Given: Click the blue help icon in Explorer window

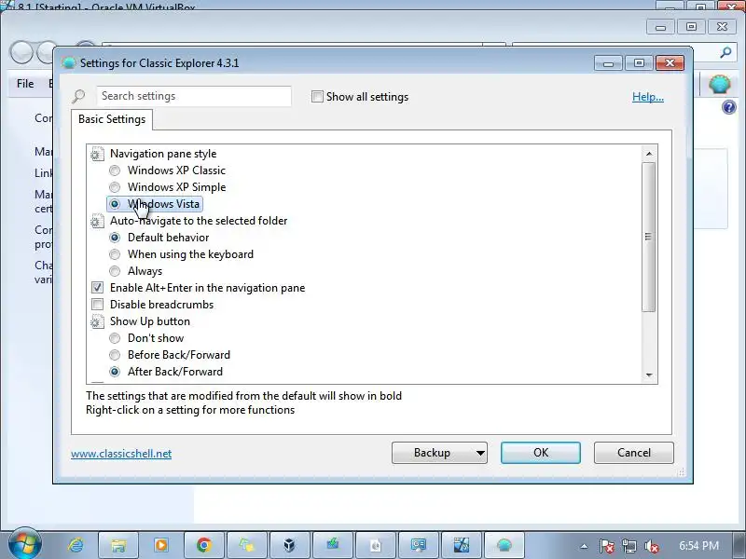Looking at the screenshot, I should click(728, 107).
